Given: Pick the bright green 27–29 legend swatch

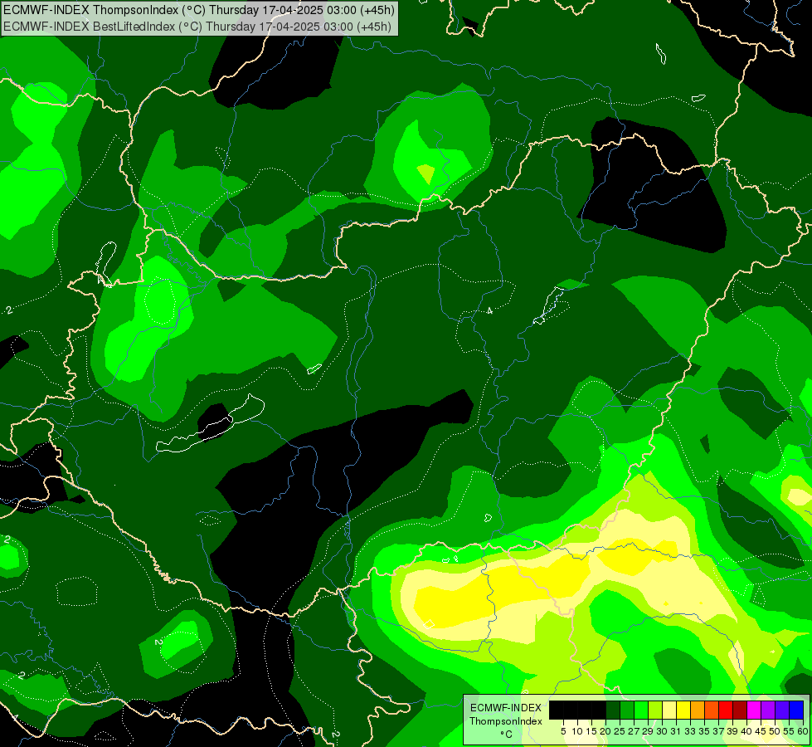Looking at the screenshot, I should pyautogui.click(x=641, y=710).
